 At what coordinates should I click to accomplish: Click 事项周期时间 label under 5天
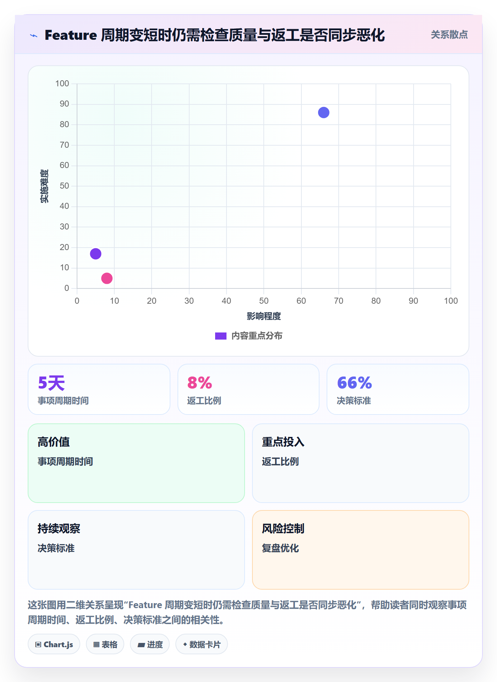(x=63, y=401)
